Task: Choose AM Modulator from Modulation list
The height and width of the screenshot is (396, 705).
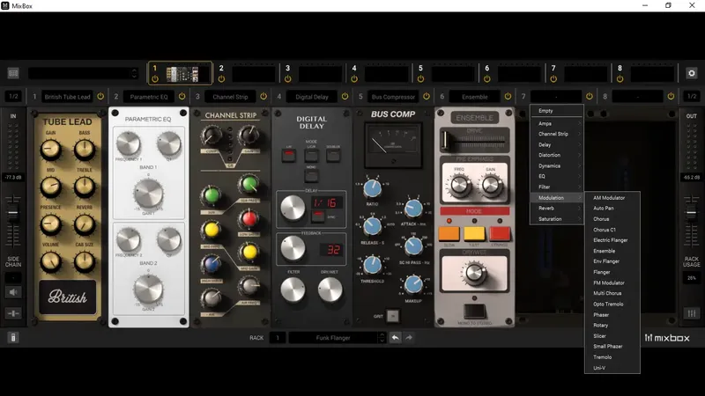Action: [x=612, y=197]
